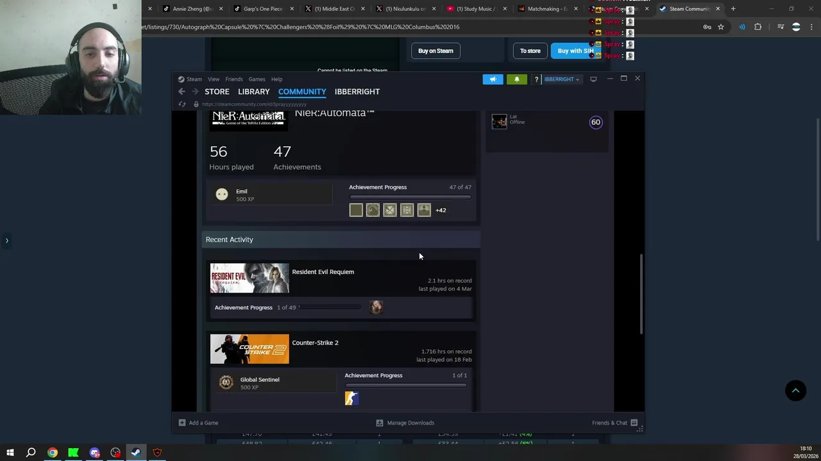The image size is (821, 461).
Task: Open a new browser tab
Action: point(733,9)
